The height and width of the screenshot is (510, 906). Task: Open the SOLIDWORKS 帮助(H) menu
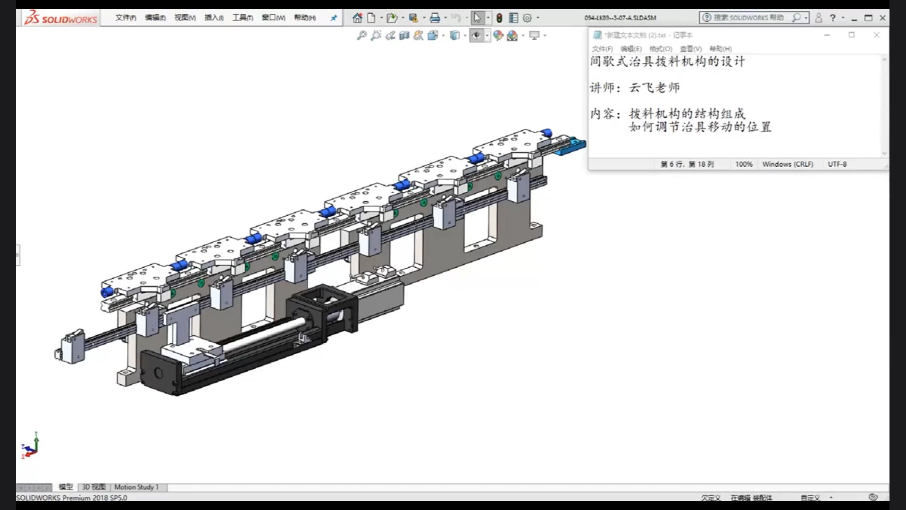point(305,18)
